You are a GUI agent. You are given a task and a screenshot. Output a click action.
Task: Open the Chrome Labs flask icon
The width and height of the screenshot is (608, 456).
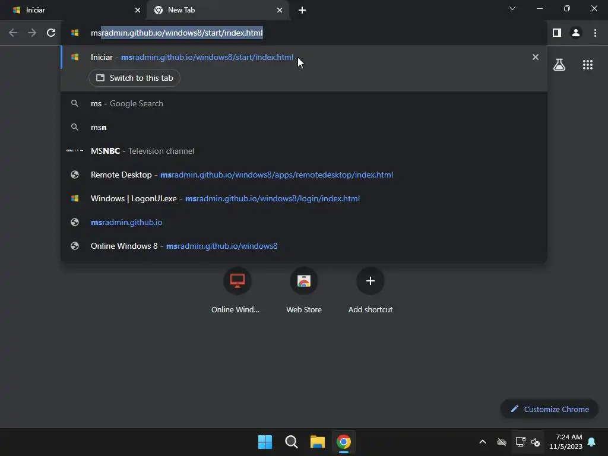pyautogui.click(x=559, y=65)
